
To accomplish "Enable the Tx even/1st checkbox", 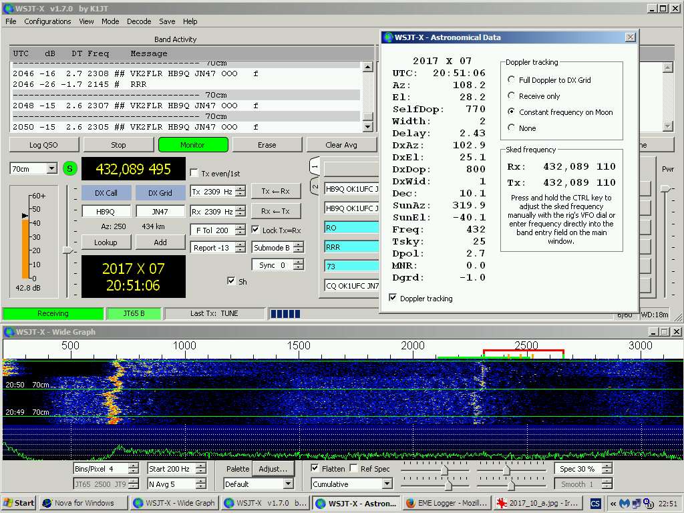I will [x=194, y=173].
